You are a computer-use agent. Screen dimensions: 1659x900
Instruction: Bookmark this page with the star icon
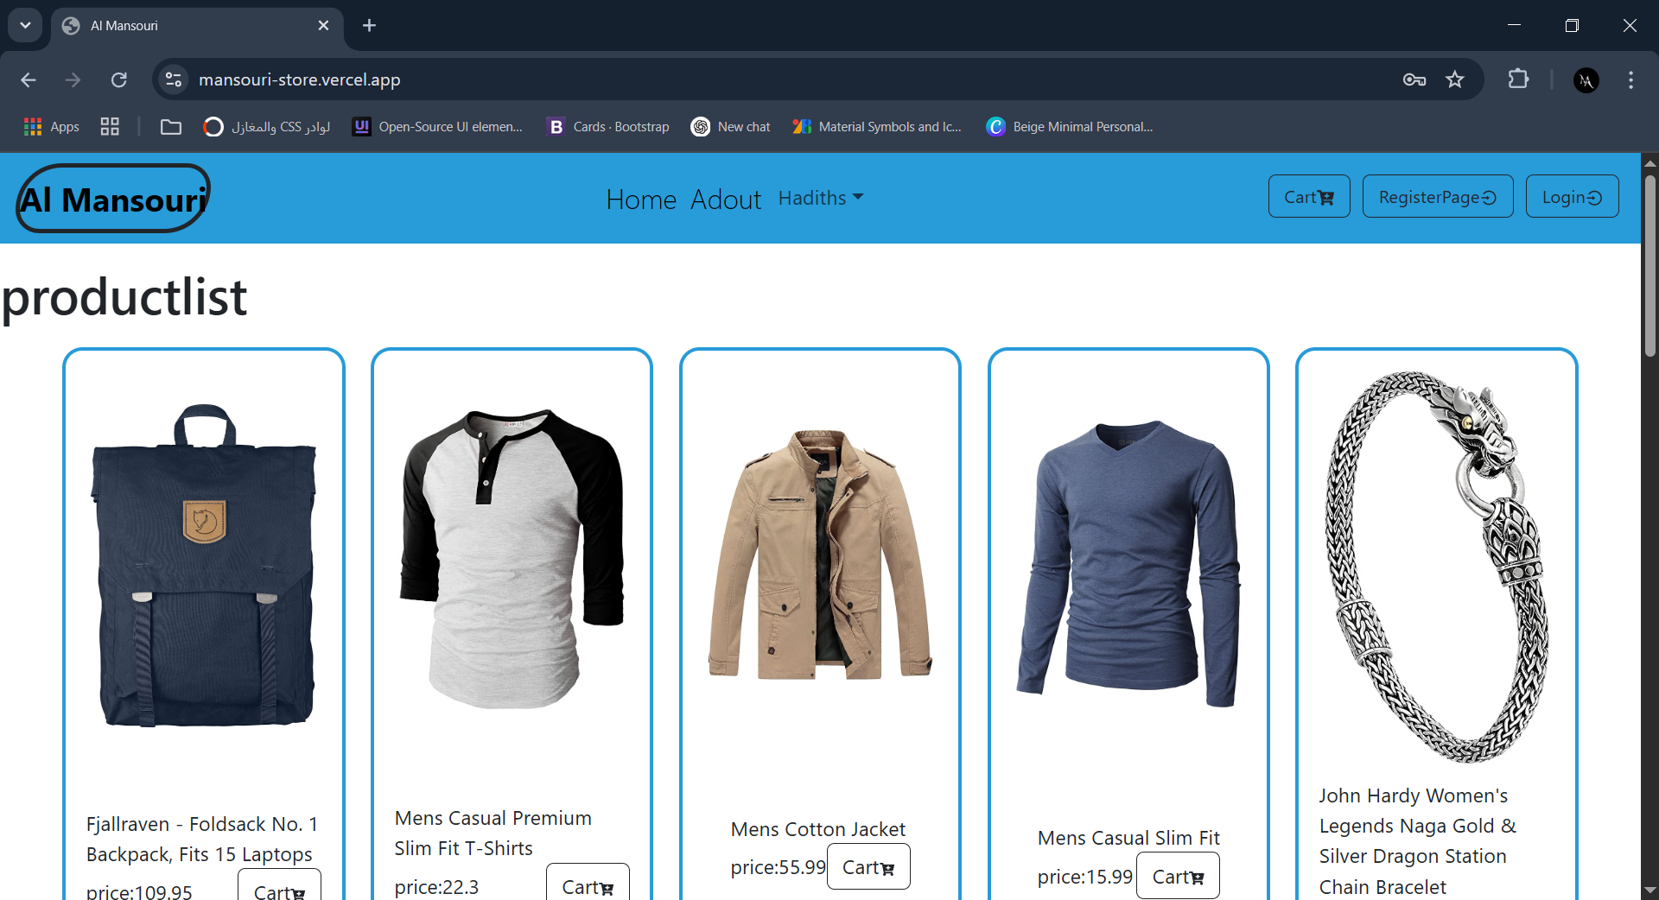tap(1455, 79)
